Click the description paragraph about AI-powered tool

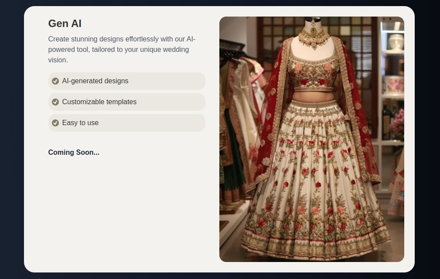point(122,49)
